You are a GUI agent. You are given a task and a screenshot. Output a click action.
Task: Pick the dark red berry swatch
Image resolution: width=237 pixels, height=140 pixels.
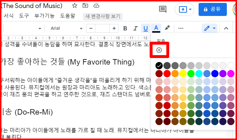tap(159, 74)
